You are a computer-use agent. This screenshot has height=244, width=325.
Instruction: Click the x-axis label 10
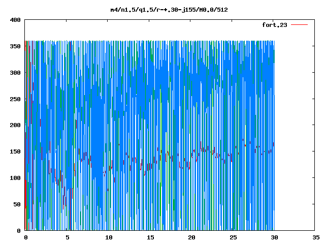point(109,237)
